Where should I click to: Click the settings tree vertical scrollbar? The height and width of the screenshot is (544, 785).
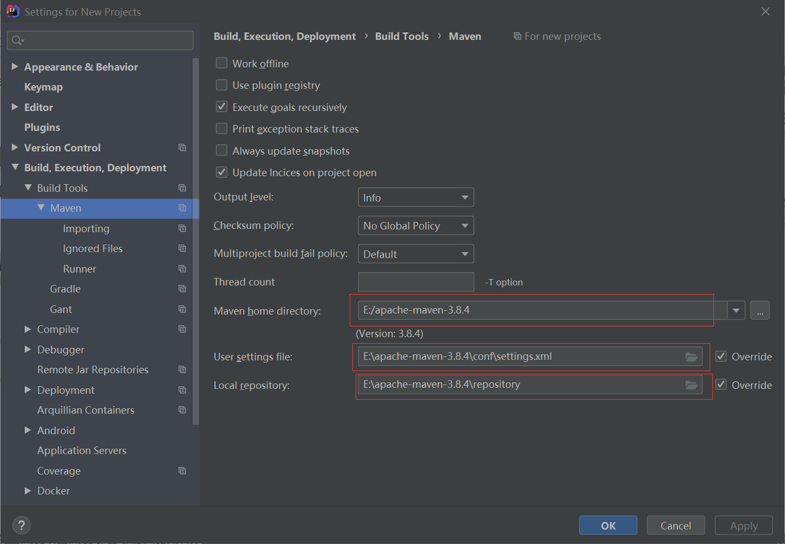(x=196, y=241)
